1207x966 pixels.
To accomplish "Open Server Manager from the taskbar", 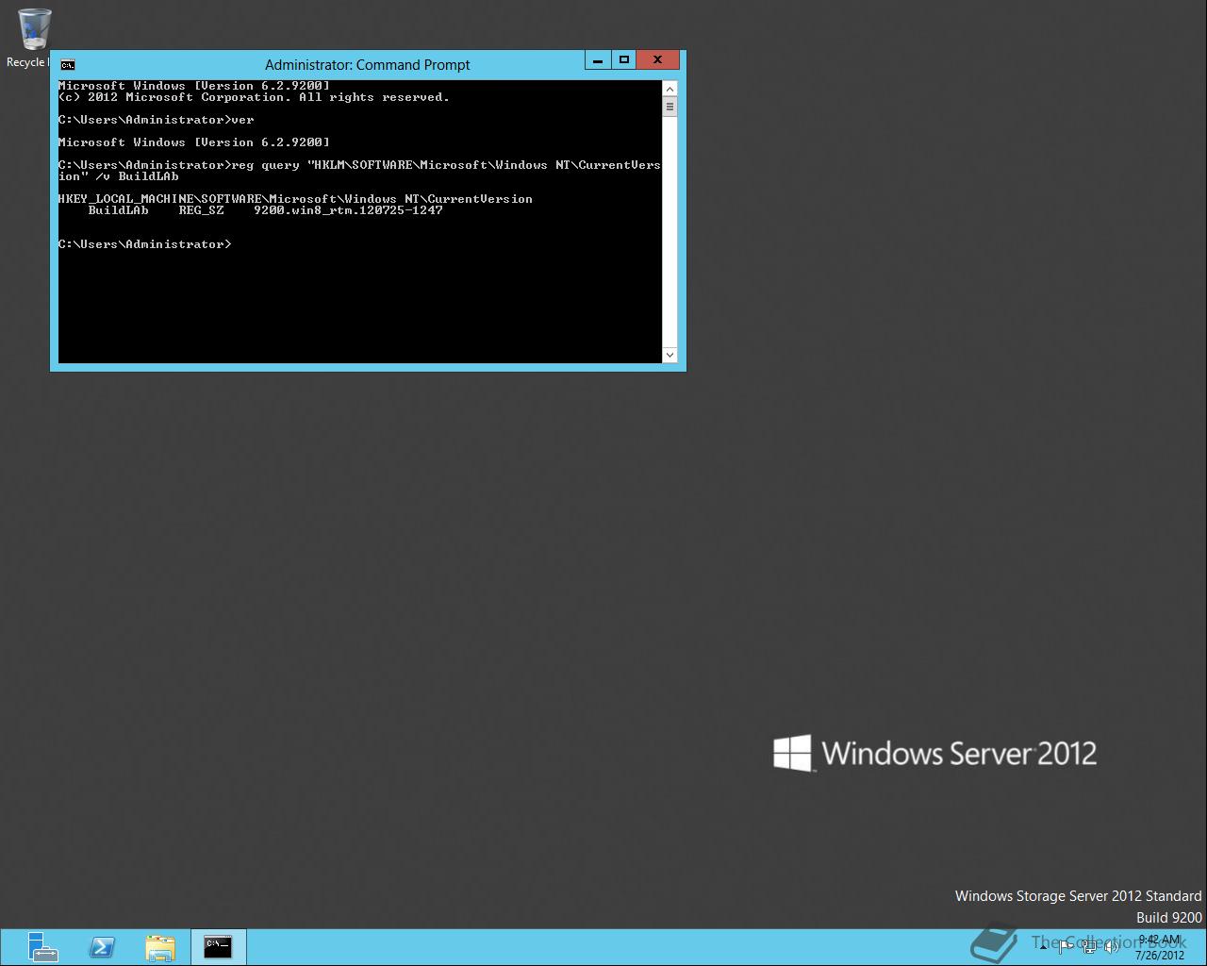I will (x=42, y=947).
